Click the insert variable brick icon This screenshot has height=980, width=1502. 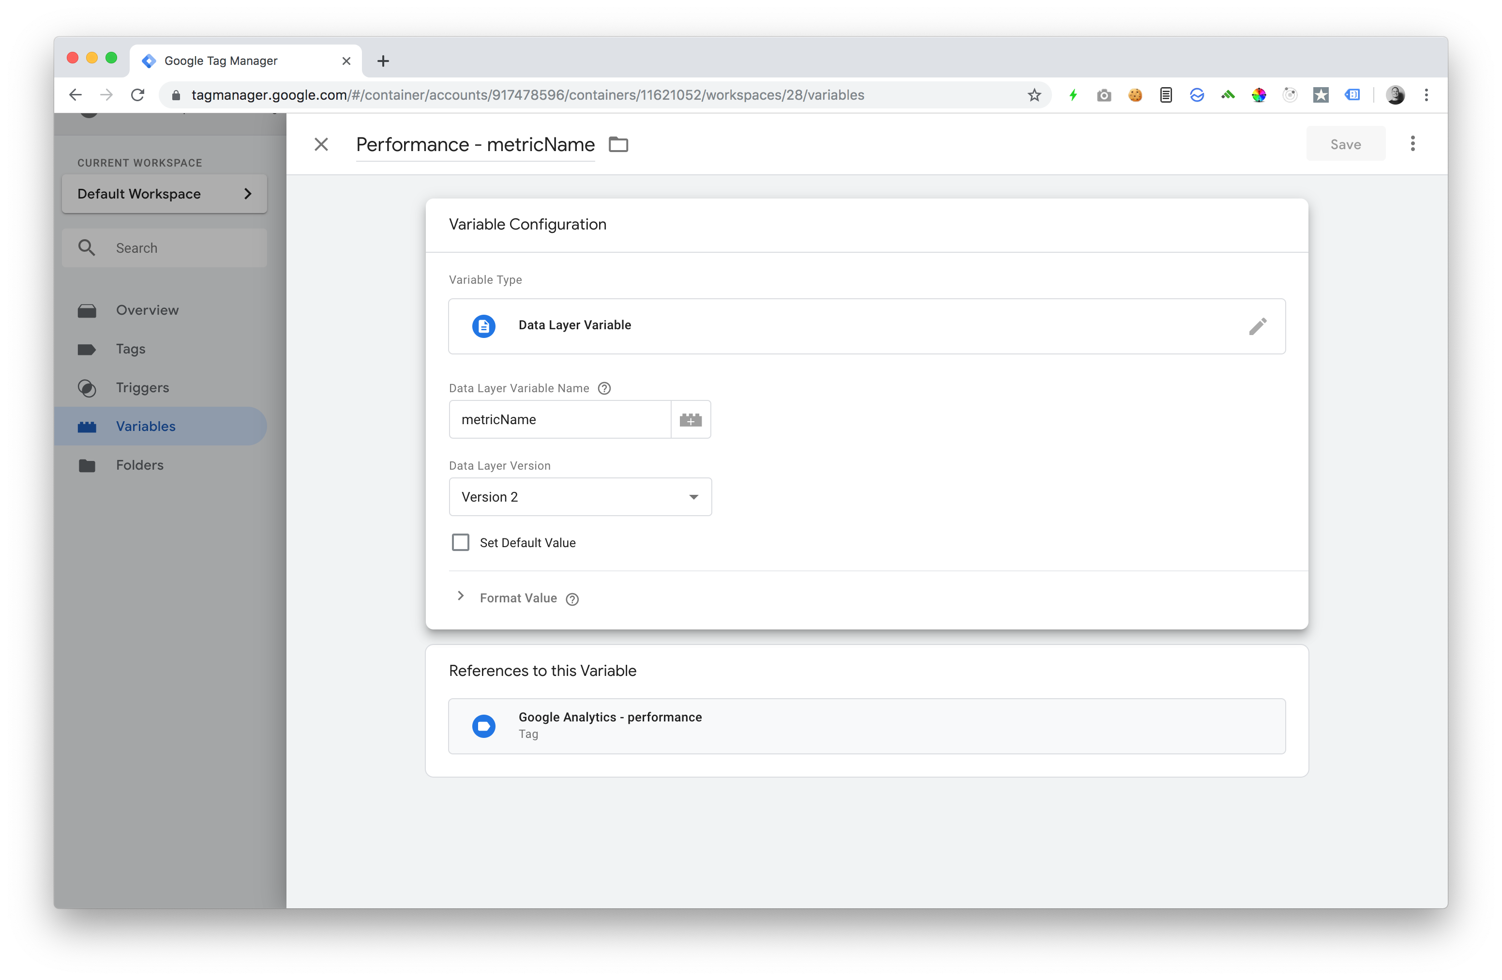coord(691,420)
